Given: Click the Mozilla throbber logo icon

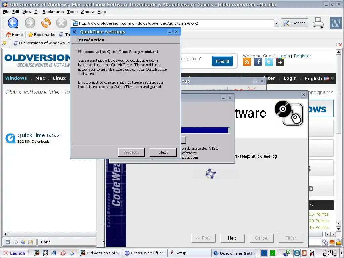Looking at the screenshot, I should pyautogui.click(x=336, y=23).
